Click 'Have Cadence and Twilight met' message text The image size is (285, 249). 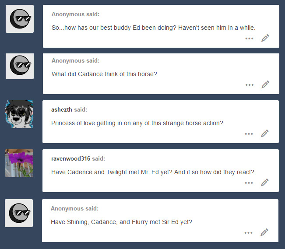pyautogui.click(x=153, y=172)
